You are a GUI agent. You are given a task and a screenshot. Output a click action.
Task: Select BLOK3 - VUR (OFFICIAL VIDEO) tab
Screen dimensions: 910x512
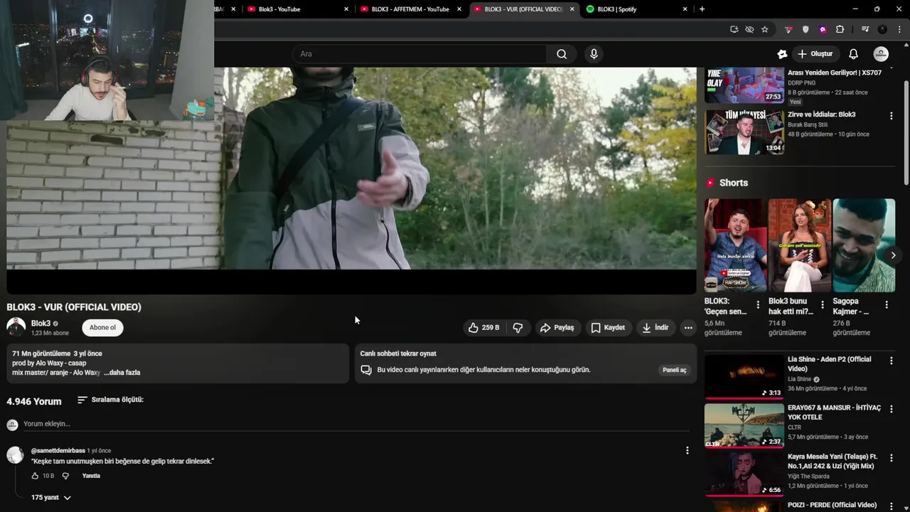[x=523, y=9]
